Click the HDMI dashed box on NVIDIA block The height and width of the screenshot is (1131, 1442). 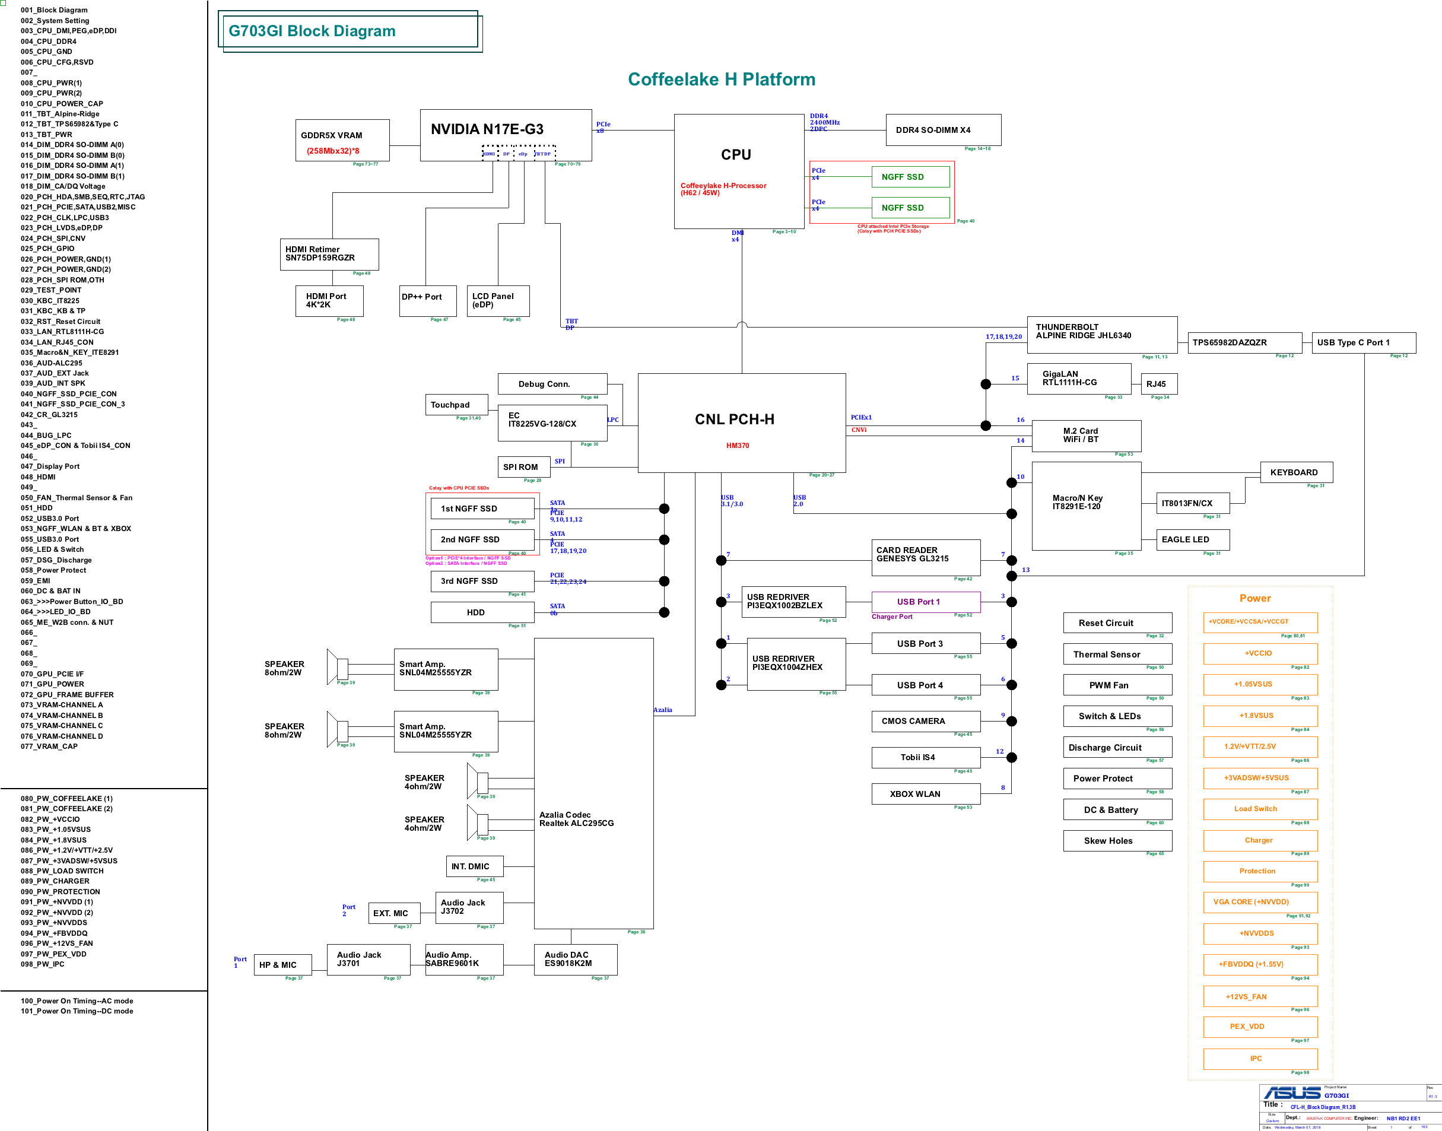point(490,154)
